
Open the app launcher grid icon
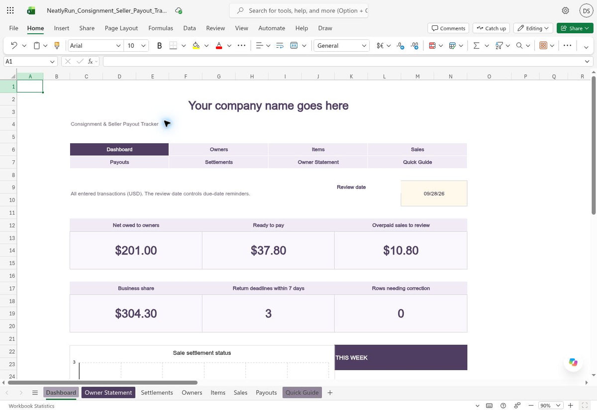pos(10,10)
